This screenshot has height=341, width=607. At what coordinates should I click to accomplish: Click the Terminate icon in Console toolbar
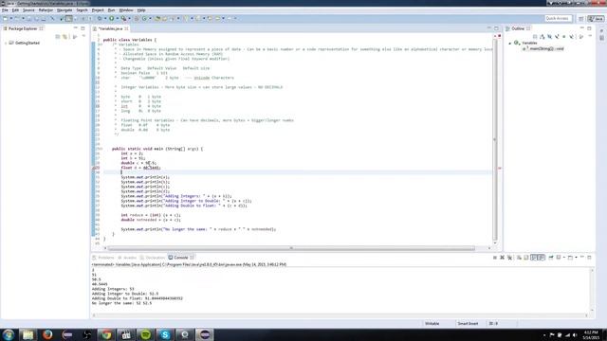coord(495,258)
